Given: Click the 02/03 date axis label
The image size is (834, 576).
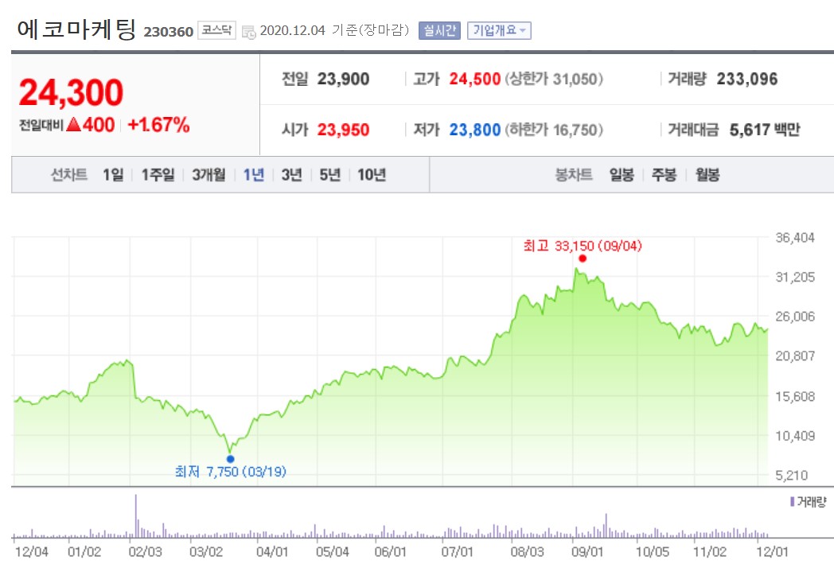Looking at the screenshot, I should (x=145, y=552).
